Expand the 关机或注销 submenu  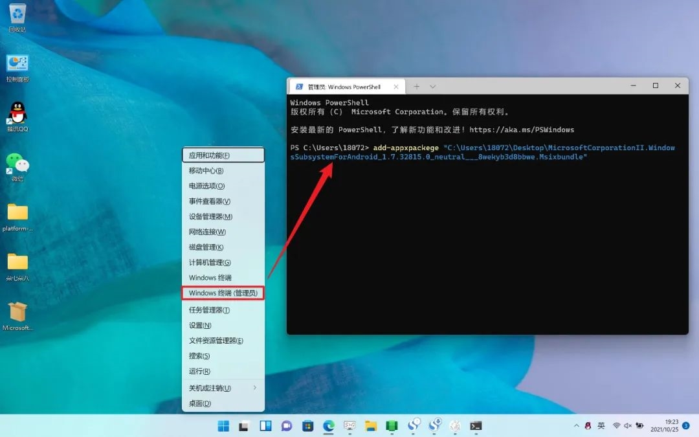(223, 388)
